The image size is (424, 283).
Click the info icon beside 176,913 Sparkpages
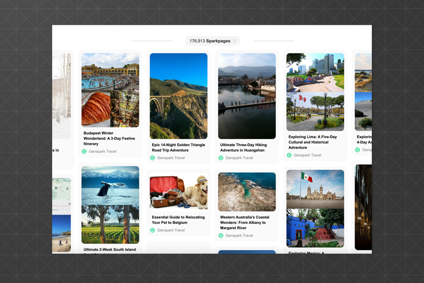click(235, 41)
